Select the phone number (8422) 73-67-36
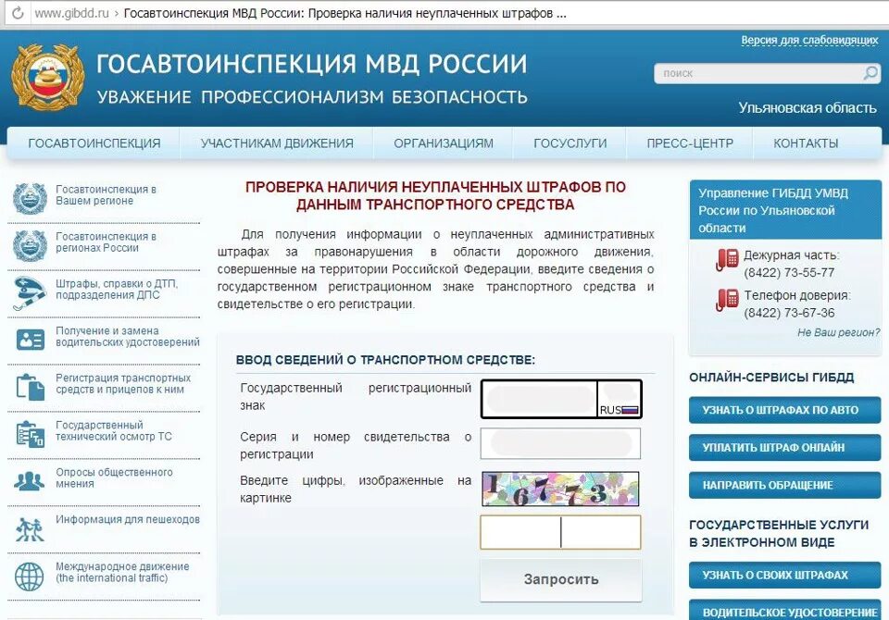Image resolution: width=889 pixels, height=620 pixels. click(x=789, y=313)
